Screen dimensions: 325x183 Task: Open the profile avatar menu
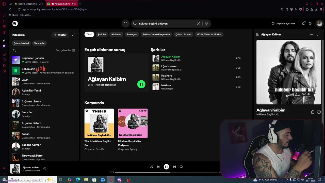point(319,24)
